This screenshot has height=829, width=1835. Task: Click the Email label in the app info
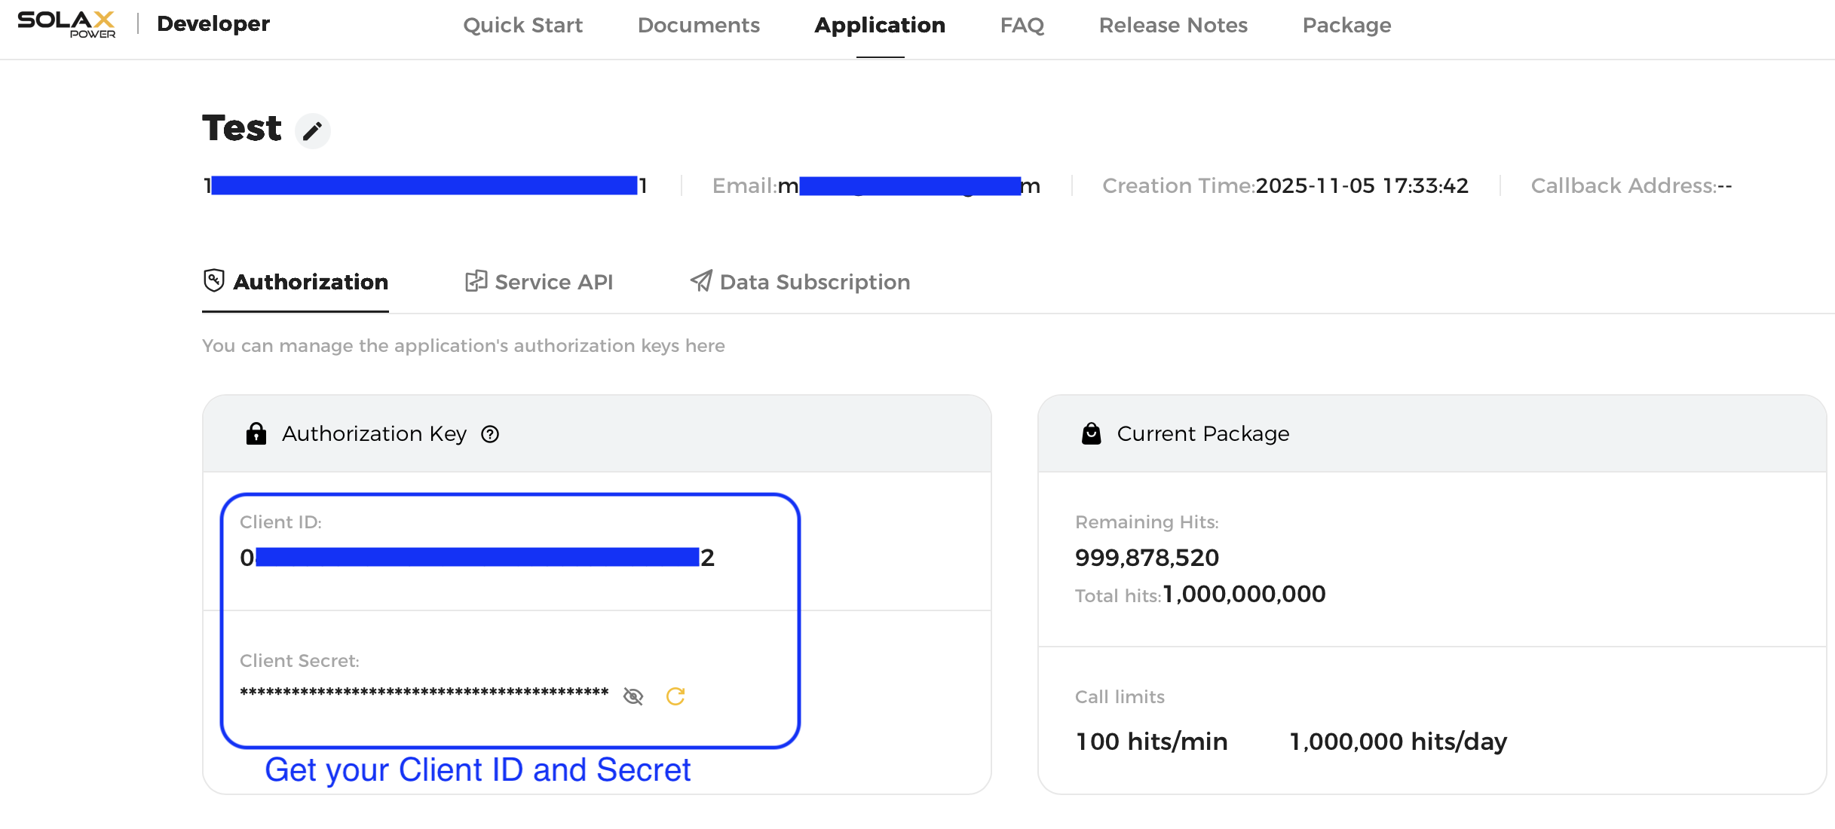(745, 185)
